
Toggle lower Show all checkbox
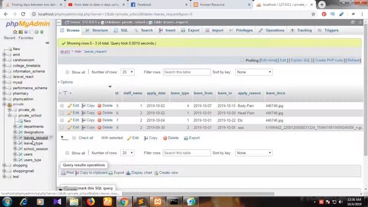[67, 153]
